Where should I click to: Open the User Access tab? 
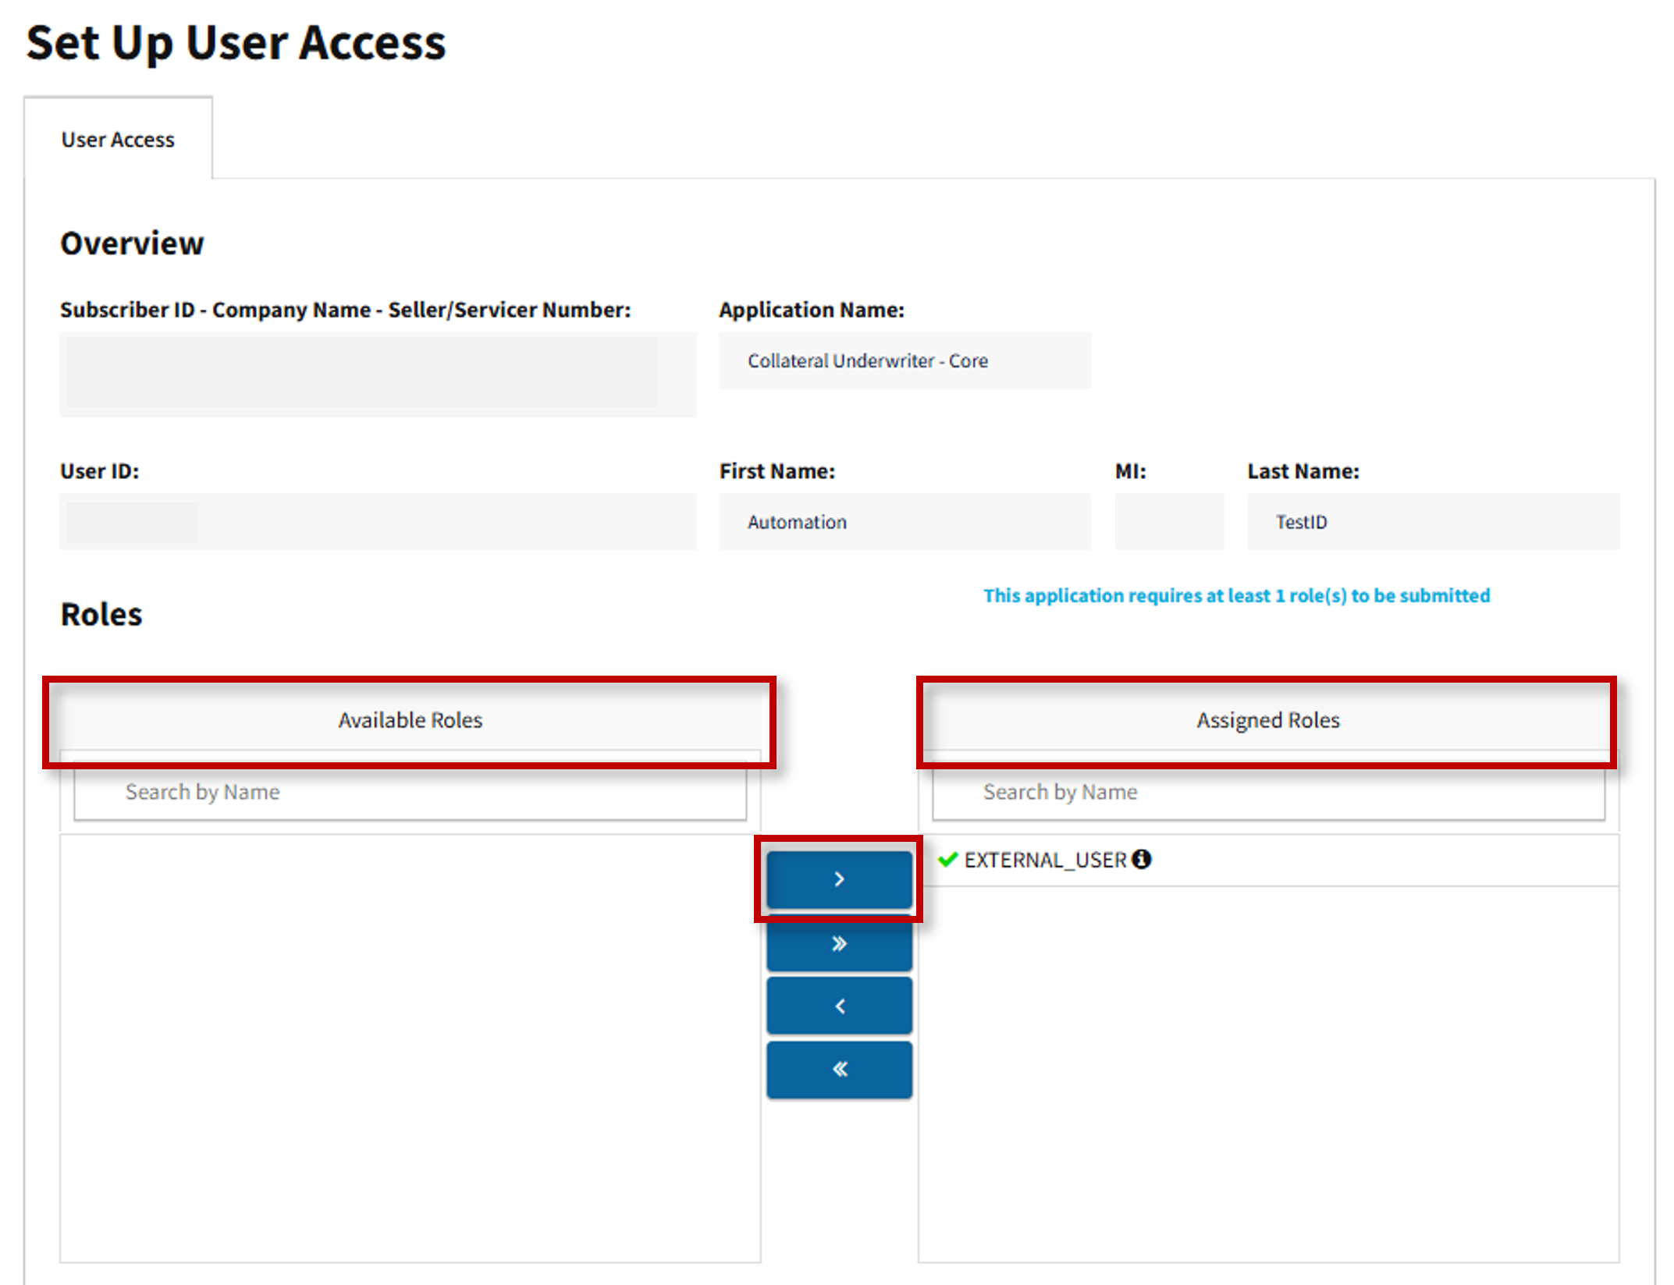point(118,139)
